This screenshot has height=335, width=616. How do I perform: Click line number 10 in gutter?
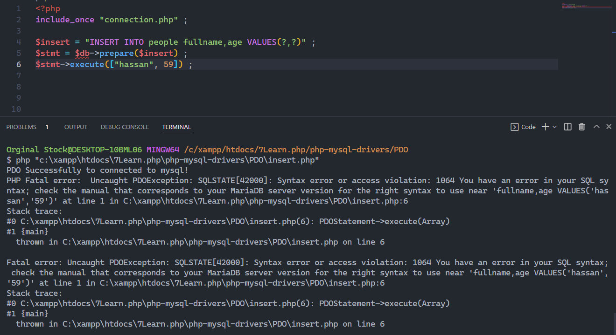pos(16,109)
